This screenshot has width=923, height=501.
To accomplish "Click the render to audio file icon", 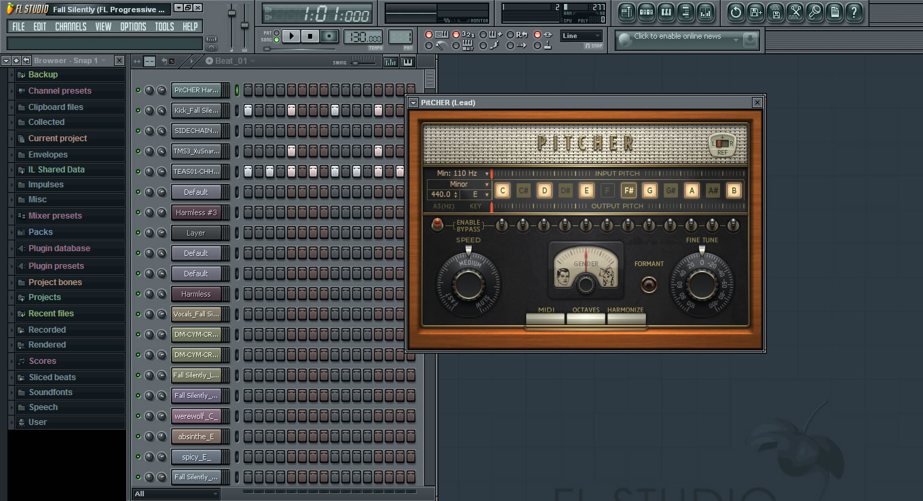I will (x=776, y=12).
